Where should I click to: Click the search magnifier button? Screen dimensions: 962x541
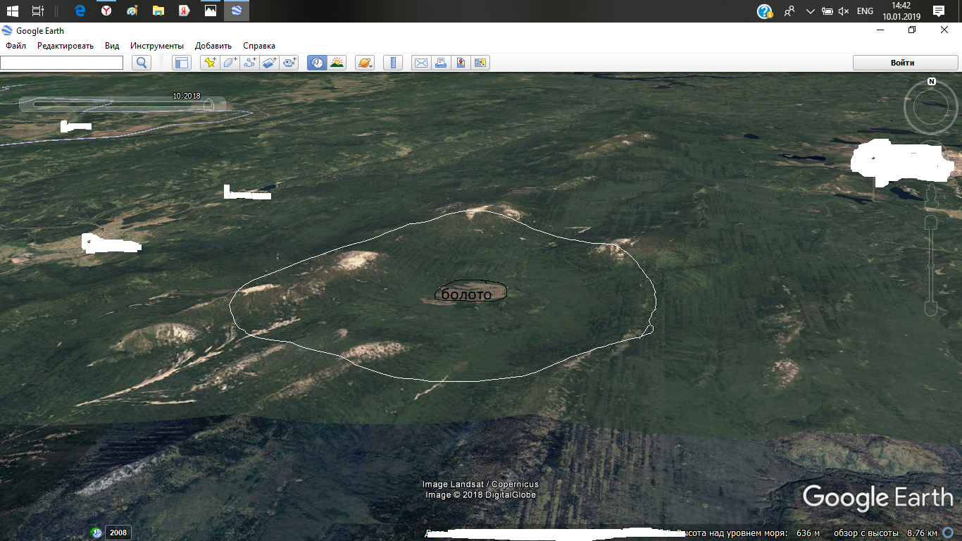[142, 63]
